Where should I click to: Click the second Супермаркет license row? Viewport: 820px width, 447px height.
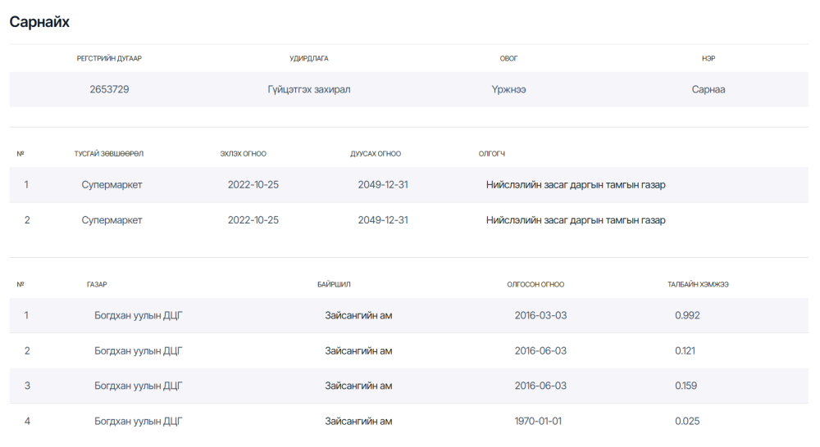click(409, 220)
